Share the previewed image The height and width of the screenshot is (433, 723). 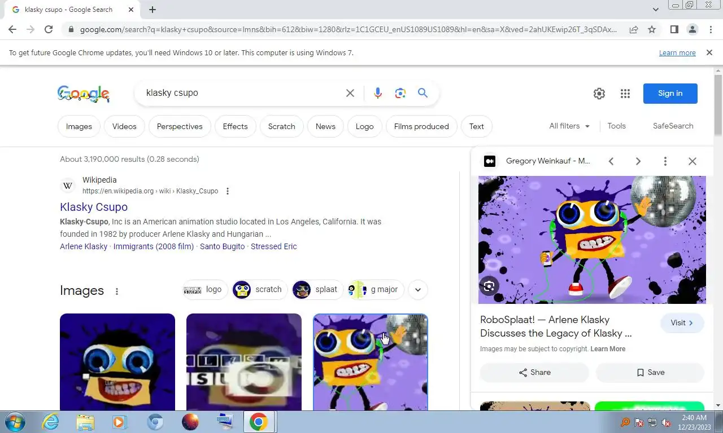[x=534, y=373]
